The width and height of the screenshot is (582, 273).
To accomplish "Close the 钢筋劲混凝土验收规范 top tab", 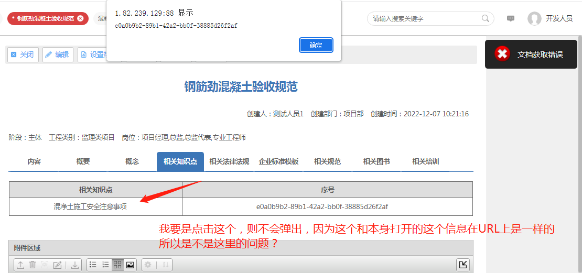I will [x=80, y=18].
